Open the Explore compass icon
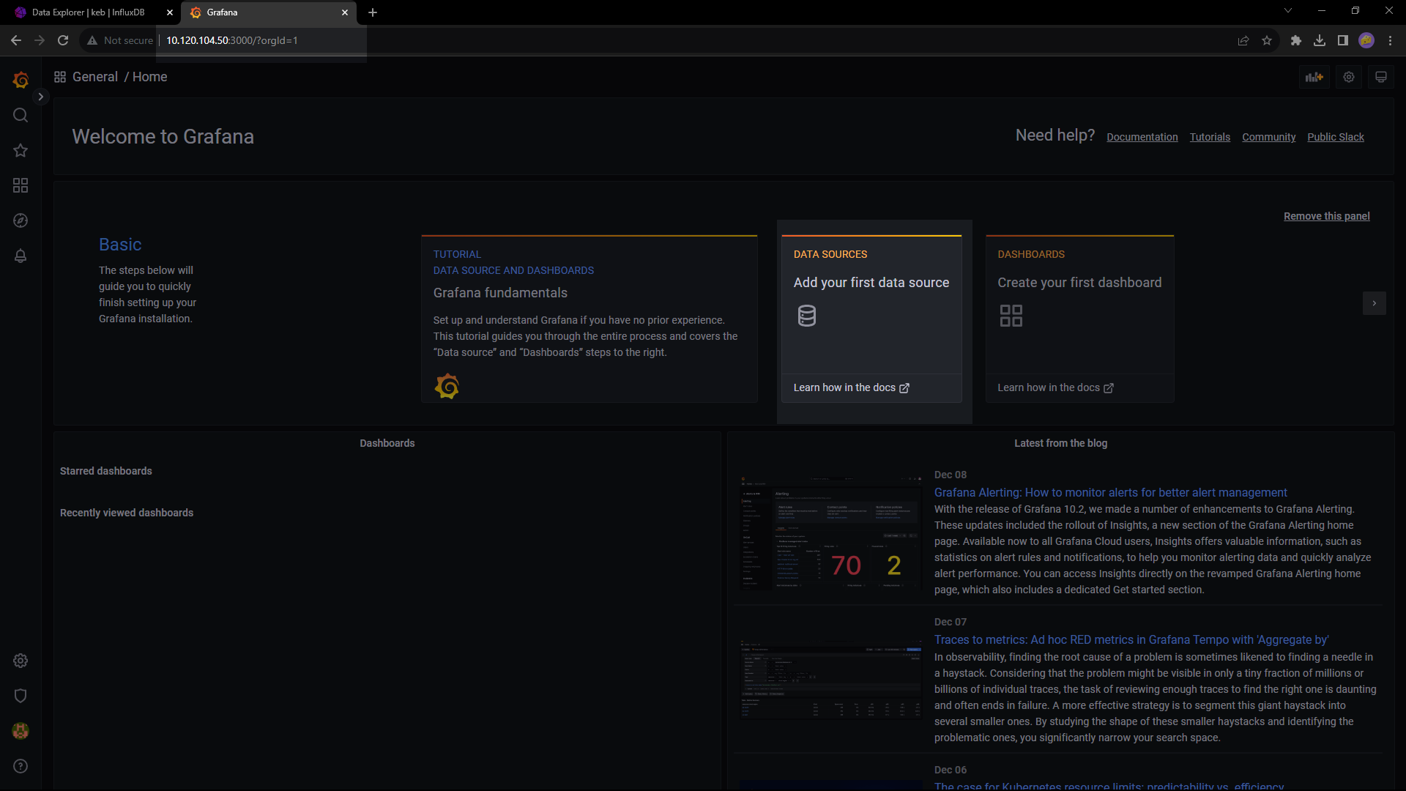This screenshot has height=791, width=1406. [21, 220]
